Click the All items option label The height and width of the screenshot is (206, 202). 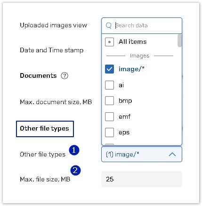(x=133, y=42)
